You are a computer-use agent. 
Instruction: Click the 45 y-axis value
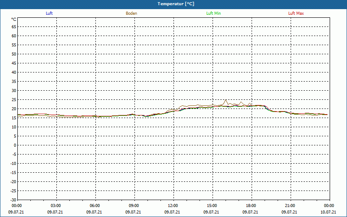coord(14,63)
